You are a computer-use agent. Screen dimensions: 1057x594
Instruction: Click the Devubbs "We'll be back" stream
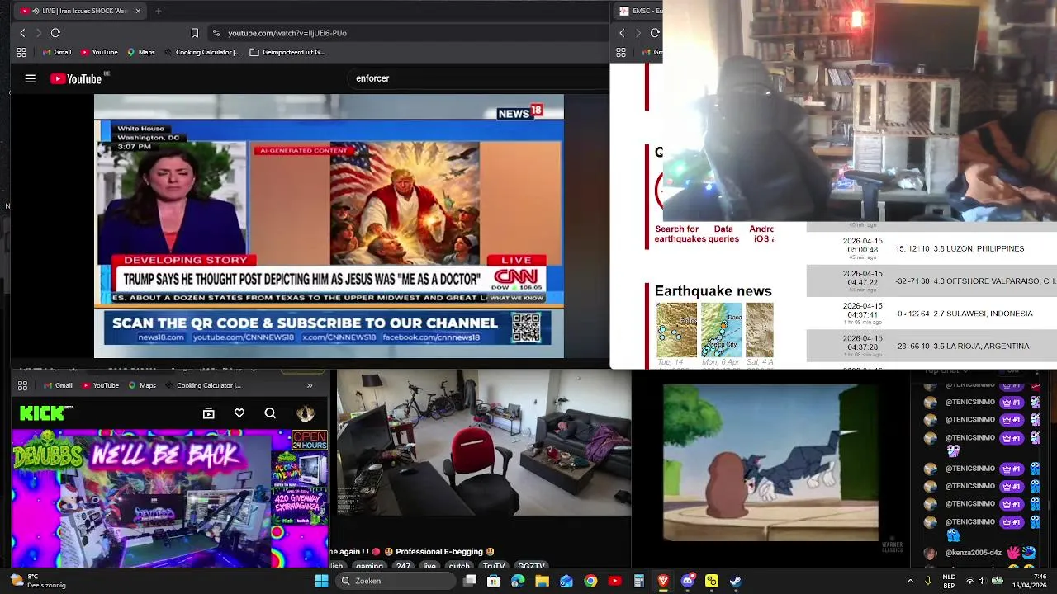pos(169,498)
